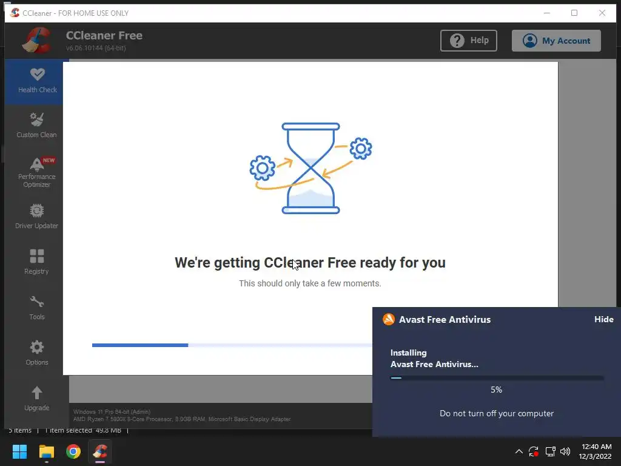Close the CCleaner window
The width and height of the screenshot is (621, 466).
(x=602, y=13)
